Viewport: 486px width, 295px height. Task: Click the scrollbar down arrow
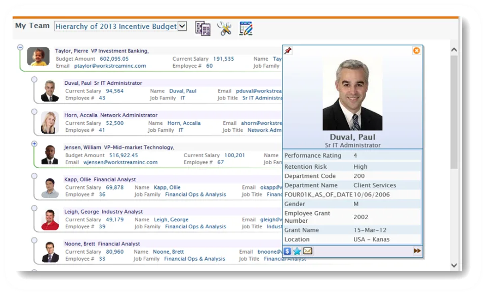tap(454, 265)
